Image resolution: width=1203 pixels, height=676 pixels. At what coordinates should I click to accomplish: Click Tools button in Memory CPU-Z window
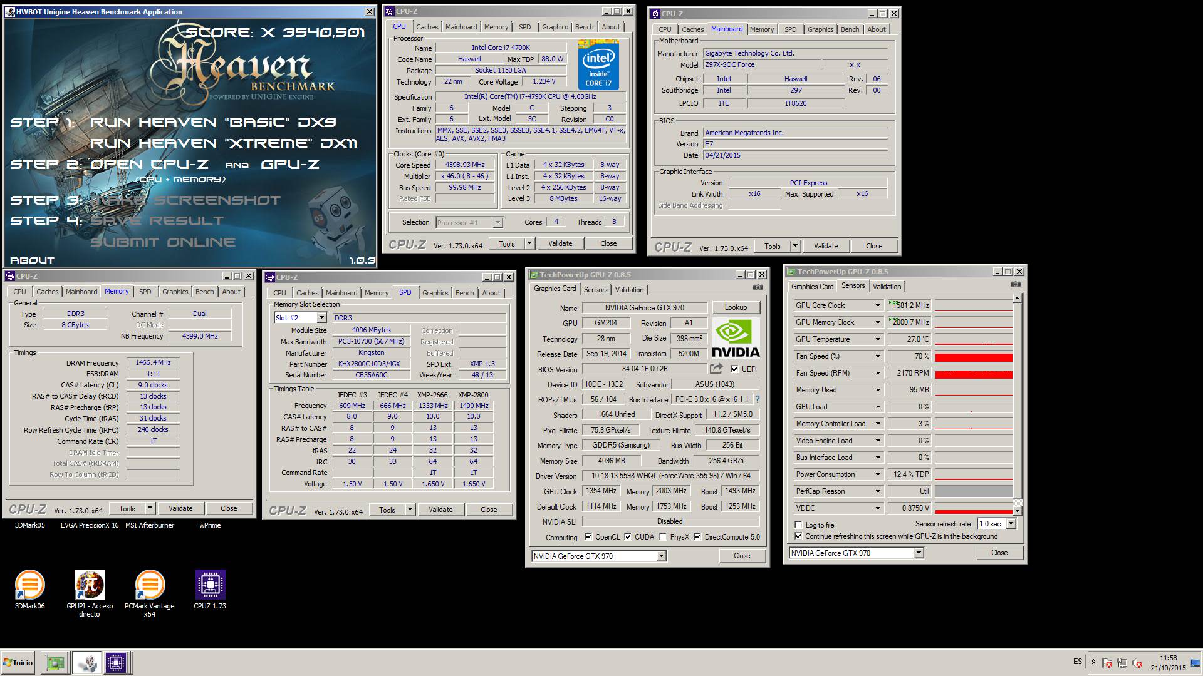pyautogui.click(x=127, y=508)
